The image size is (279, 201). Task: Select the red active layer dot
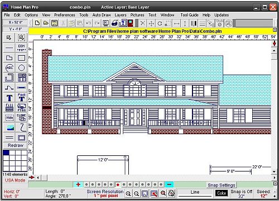(x=118, y=185)
